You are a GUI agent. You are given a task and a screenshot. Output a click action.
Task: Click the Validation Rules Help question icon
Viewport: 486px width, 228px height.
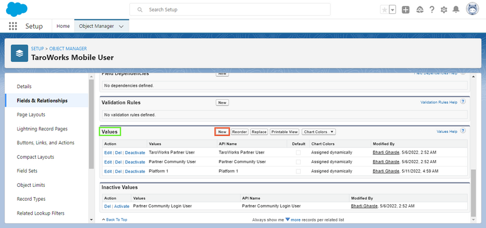pyautogui.click(x=463, y=101)
